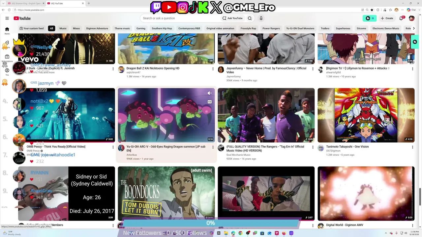Viewport: 422px width, 237px height.
Task: Open options for Jayvenfunny Never Home video
Action: [x=313, y=69]
